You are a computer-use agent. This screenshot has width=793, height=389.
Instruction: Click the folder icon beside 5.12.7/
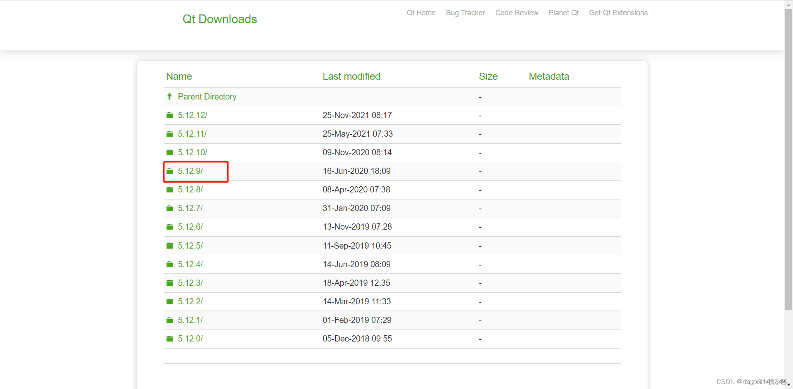[170, 208]
